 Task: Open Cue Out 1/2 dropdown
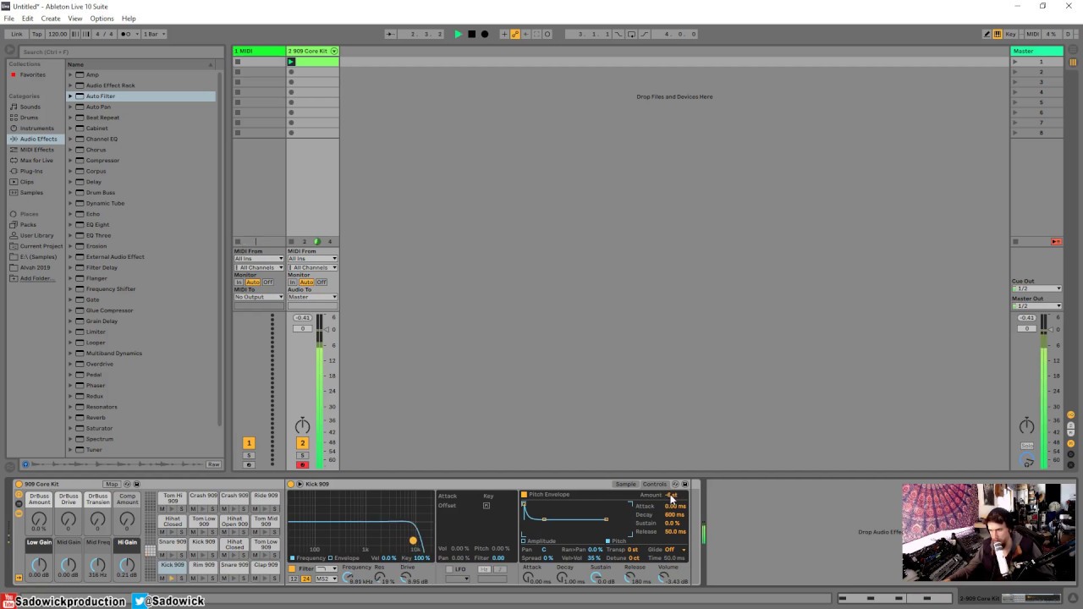click(x=1036, y=288)
